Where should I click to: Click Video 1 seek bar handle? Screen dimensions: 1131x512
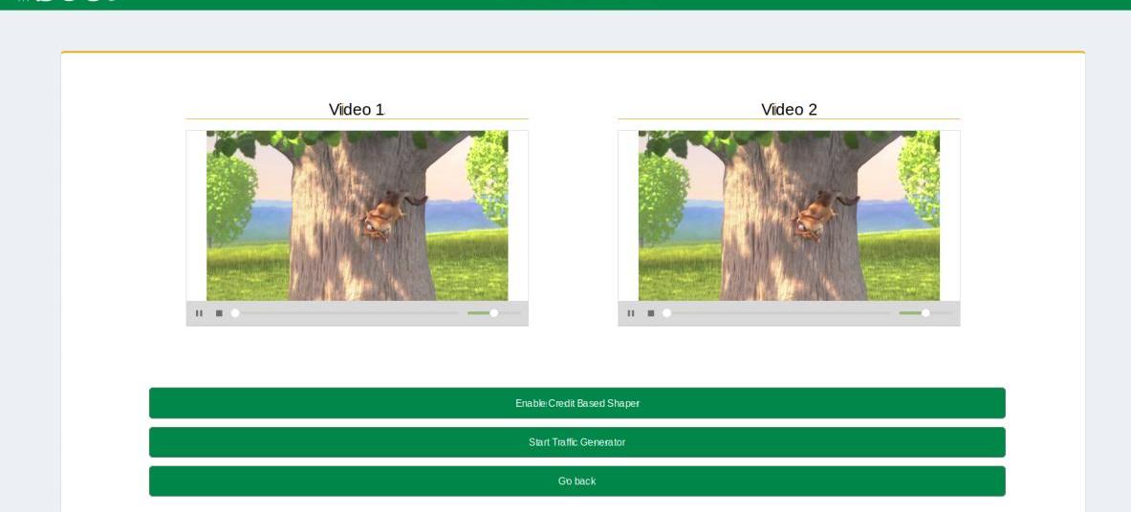coord(235,313)
